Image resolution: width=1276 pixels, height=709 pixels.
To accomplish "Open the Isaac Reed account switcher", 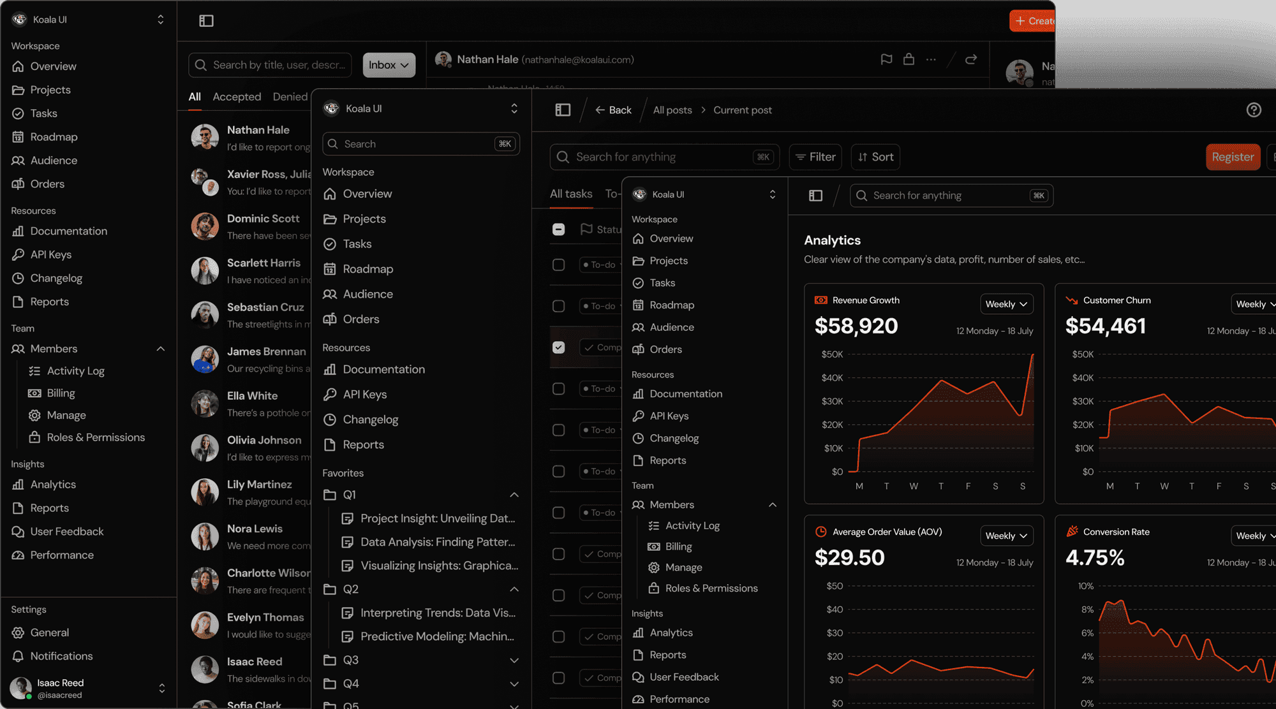I will (x=161, y=688).
